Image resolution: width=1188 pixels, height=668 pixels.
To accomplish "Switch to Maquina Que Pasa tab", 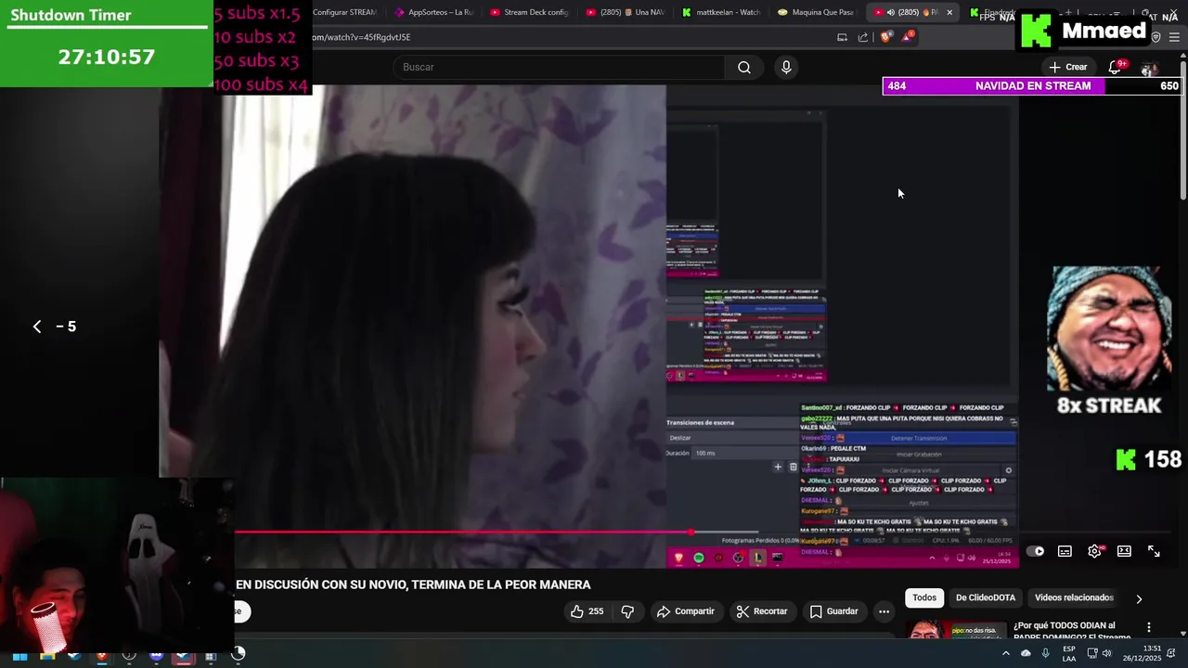I will tap(817, 12).
